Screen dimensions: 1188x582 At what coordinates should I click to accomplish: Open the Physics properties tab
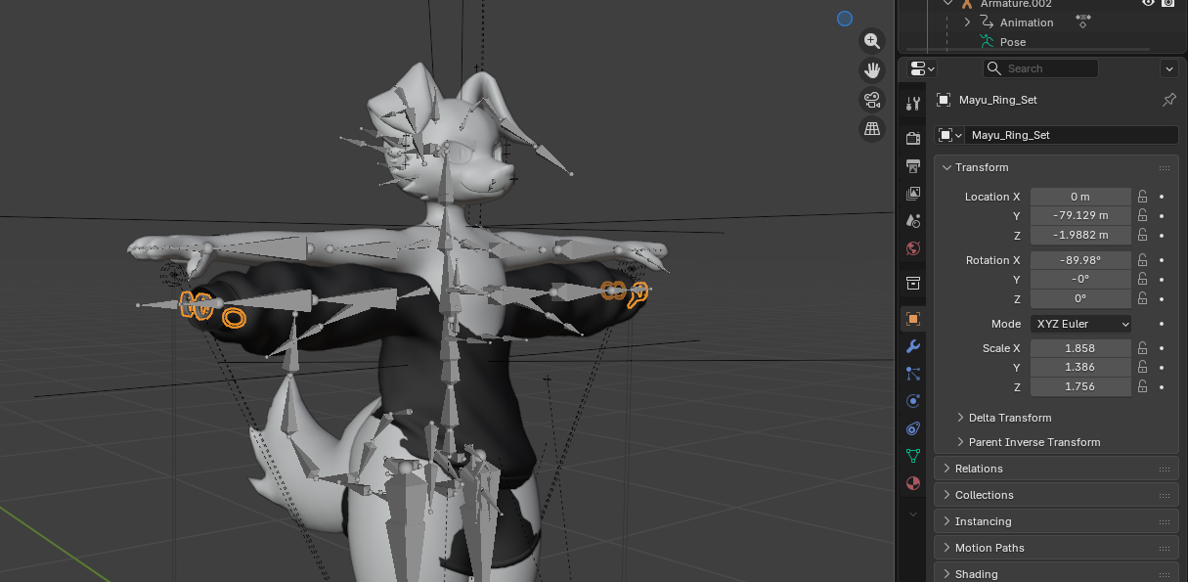(x=913, y=401)
